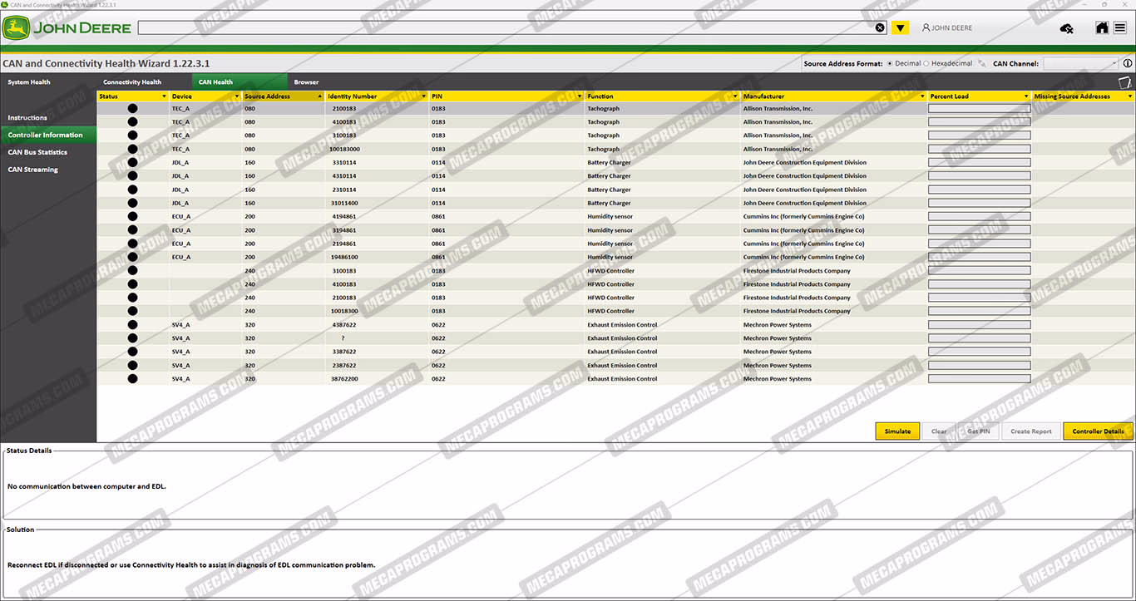Open the Browser tab
The width and height of the screenshot is (1136, 601).
pyautogui.click(x=306, y=82)
